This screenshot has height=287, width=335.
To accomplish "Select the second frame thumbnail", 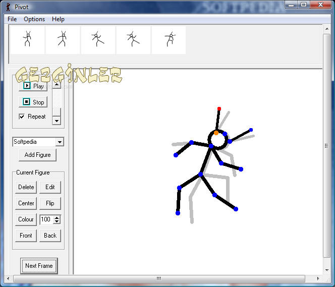I will click(63, 40).
